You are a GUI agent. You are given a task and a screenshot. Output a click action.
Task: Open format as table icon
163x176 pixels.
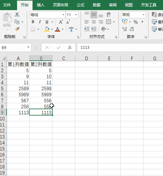pyautogui.click(x=154, y=22)
